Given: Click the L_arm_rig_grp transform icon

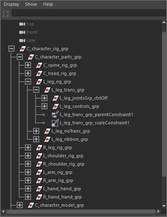Looking at the screenshot, I should point(39,172).
